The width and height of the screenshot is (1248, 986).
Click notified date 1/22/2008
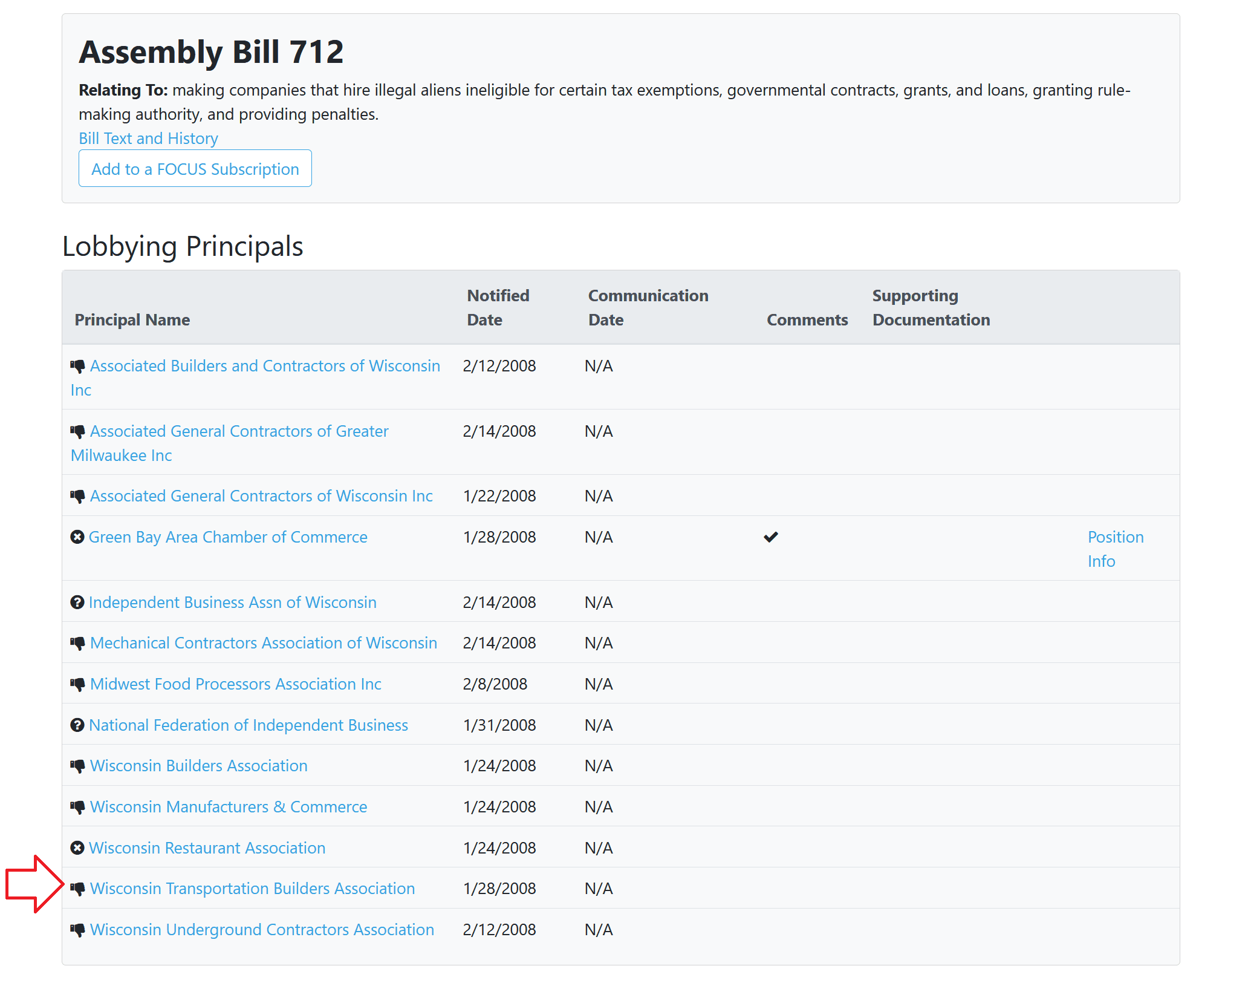499,496
